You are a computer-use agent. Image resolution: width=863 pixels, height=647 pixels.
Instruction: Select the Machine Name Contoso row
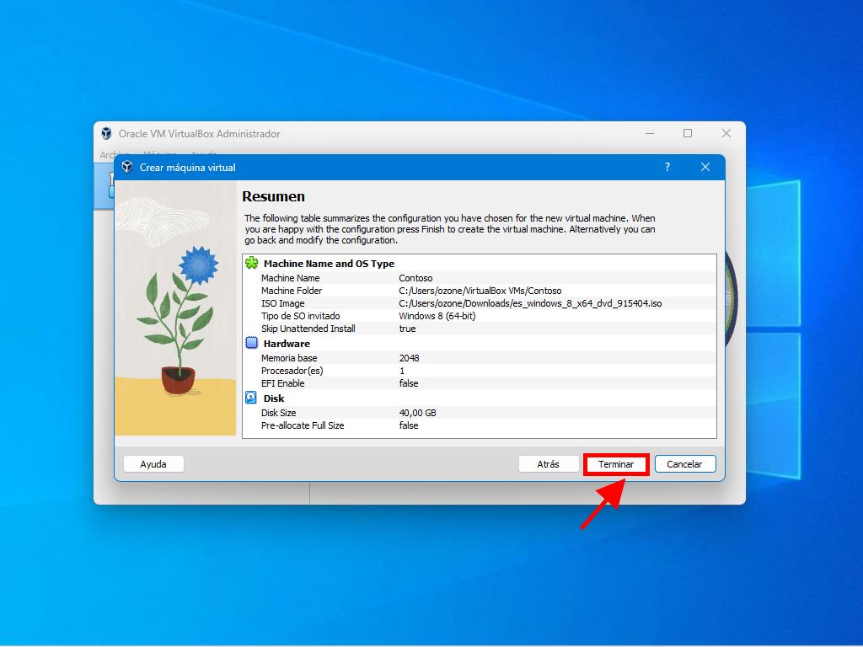(479, 278)
